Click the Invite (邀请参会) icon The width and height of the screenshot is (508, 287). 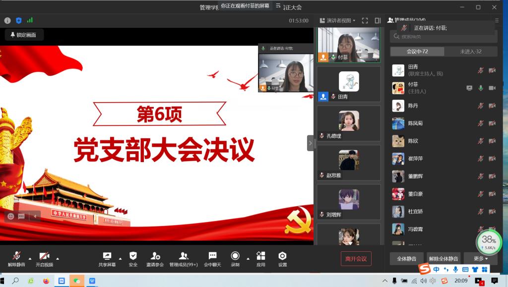[155, 259]
